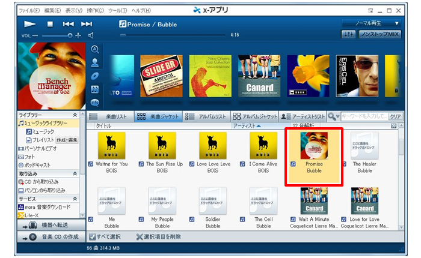Click the ノンストップMIX button
This screenshot has height=258, width=421.
pos(380,35)
